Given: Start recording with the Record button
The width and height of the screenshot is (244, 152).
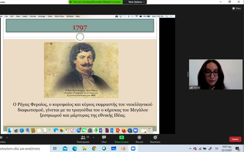Looking at the screenshot, I should click(x=139, y=139).
